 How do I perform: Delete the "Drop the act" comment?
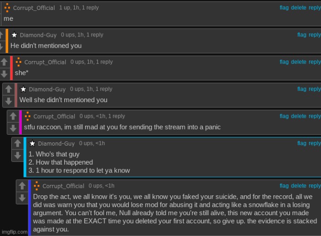(x=298, y=186)
